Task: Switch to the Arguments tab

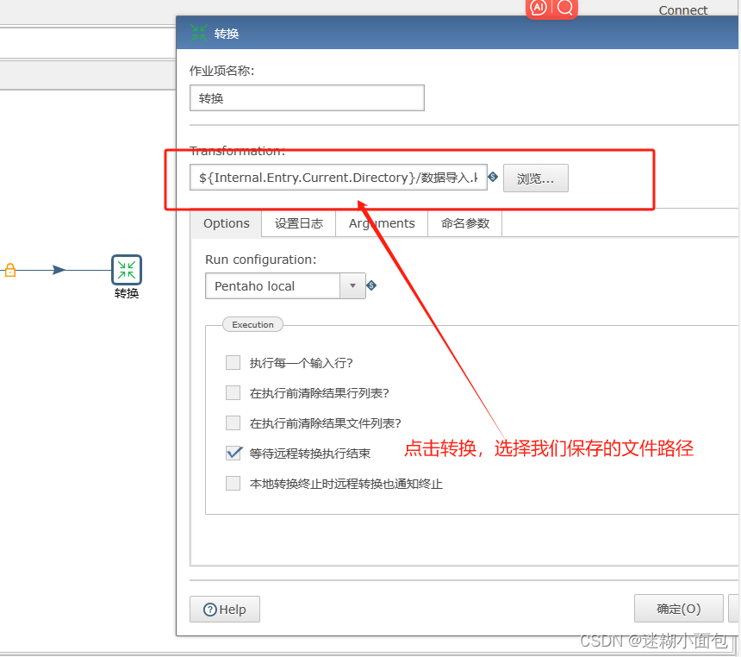Action: [x=382, y=223]
